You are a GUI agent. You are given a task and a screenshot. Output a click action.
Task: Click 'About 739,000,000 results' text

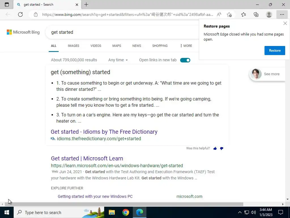coord(74,60)
